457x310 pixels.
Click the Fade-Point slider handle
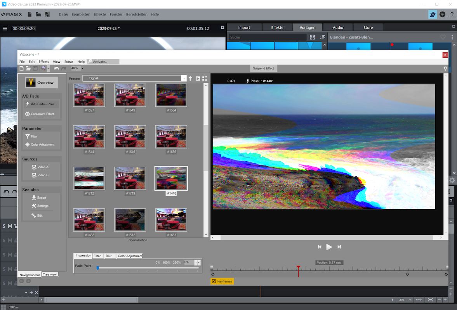point(98,268)
